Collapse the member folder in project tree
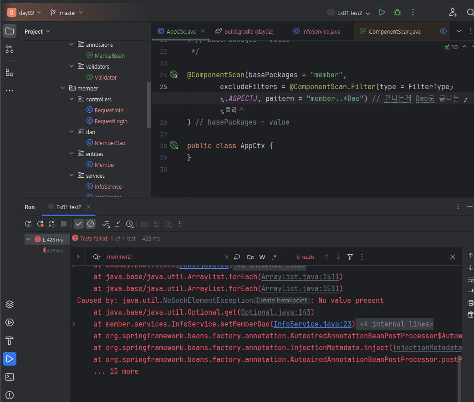 [63, 88]
